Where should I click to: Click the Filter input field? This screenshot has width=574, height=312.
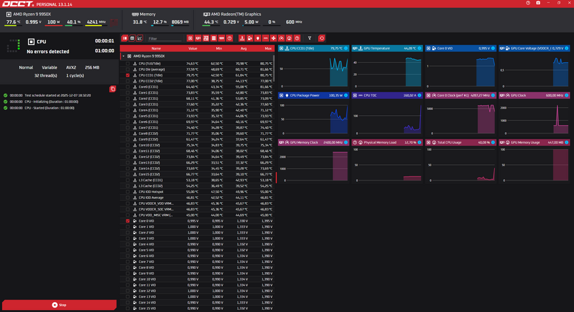(165, 39)
